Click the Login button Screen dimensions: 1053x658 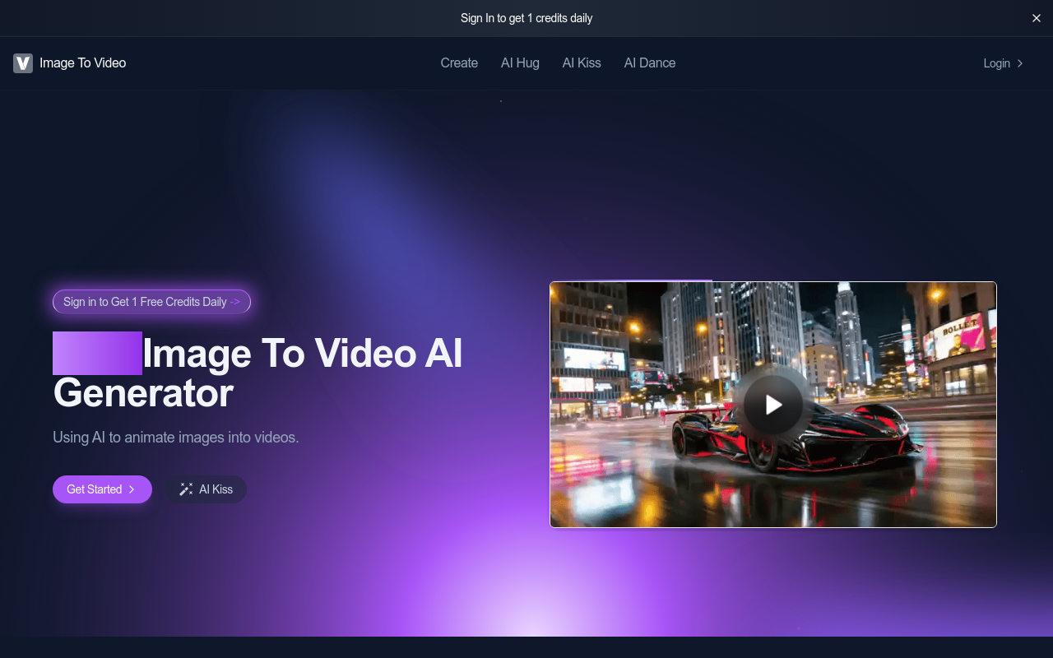click(x=1004, y=63)
